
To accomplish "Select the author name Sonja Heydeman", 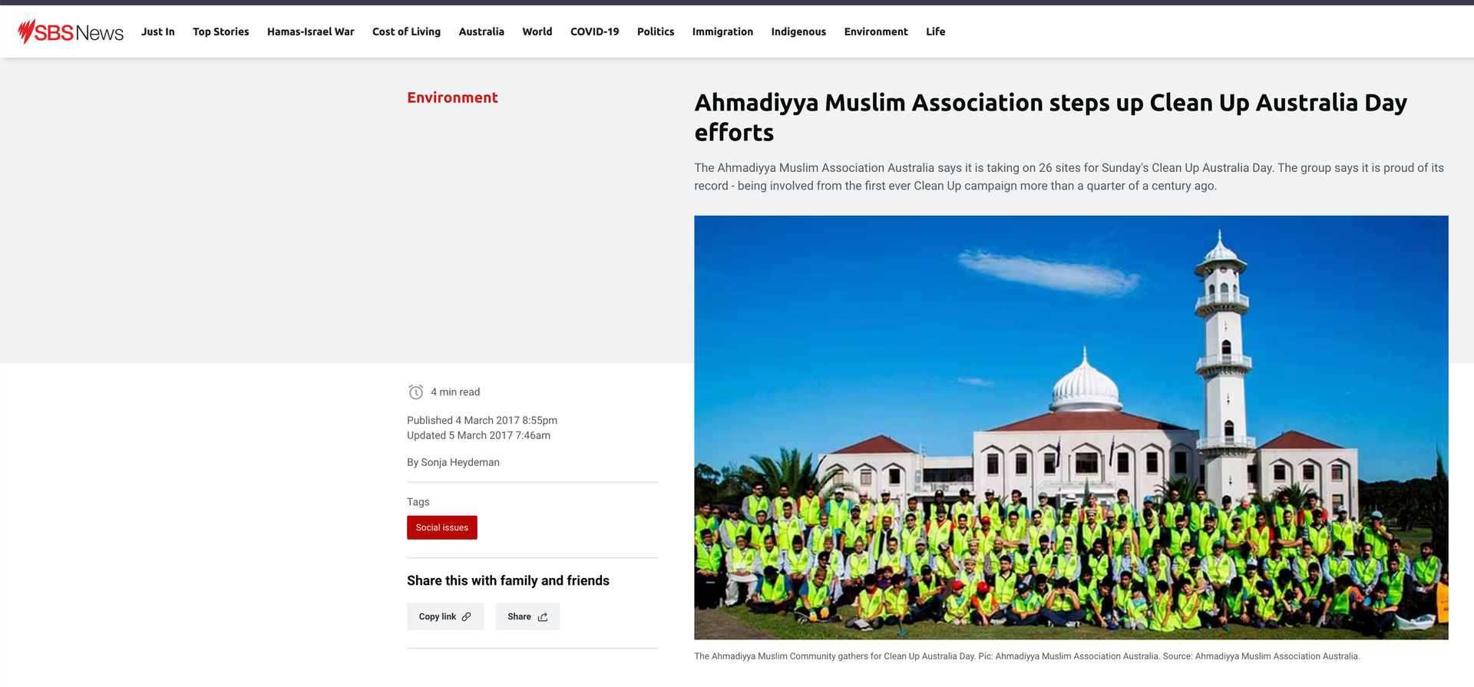I will 460,462.
